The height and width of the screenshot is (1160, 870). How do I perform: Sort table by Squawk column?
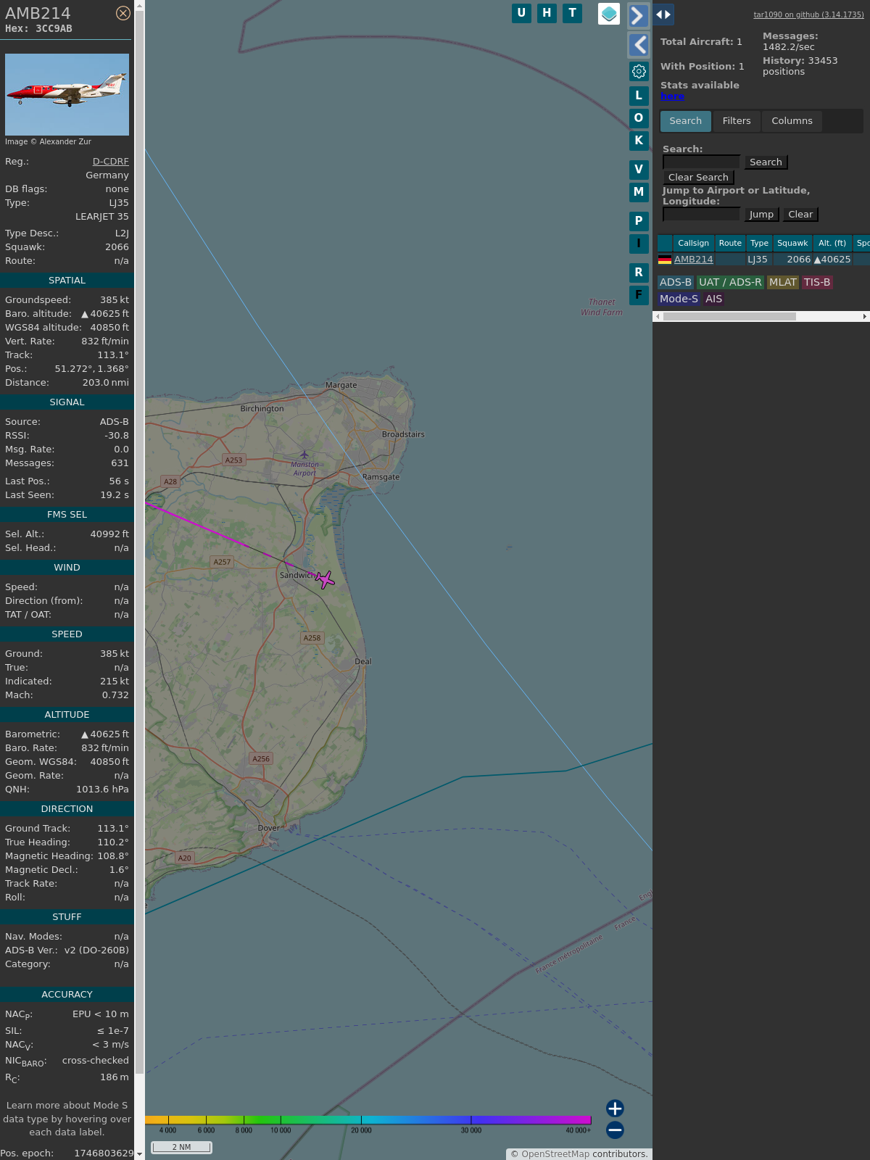tap(792, 244)
